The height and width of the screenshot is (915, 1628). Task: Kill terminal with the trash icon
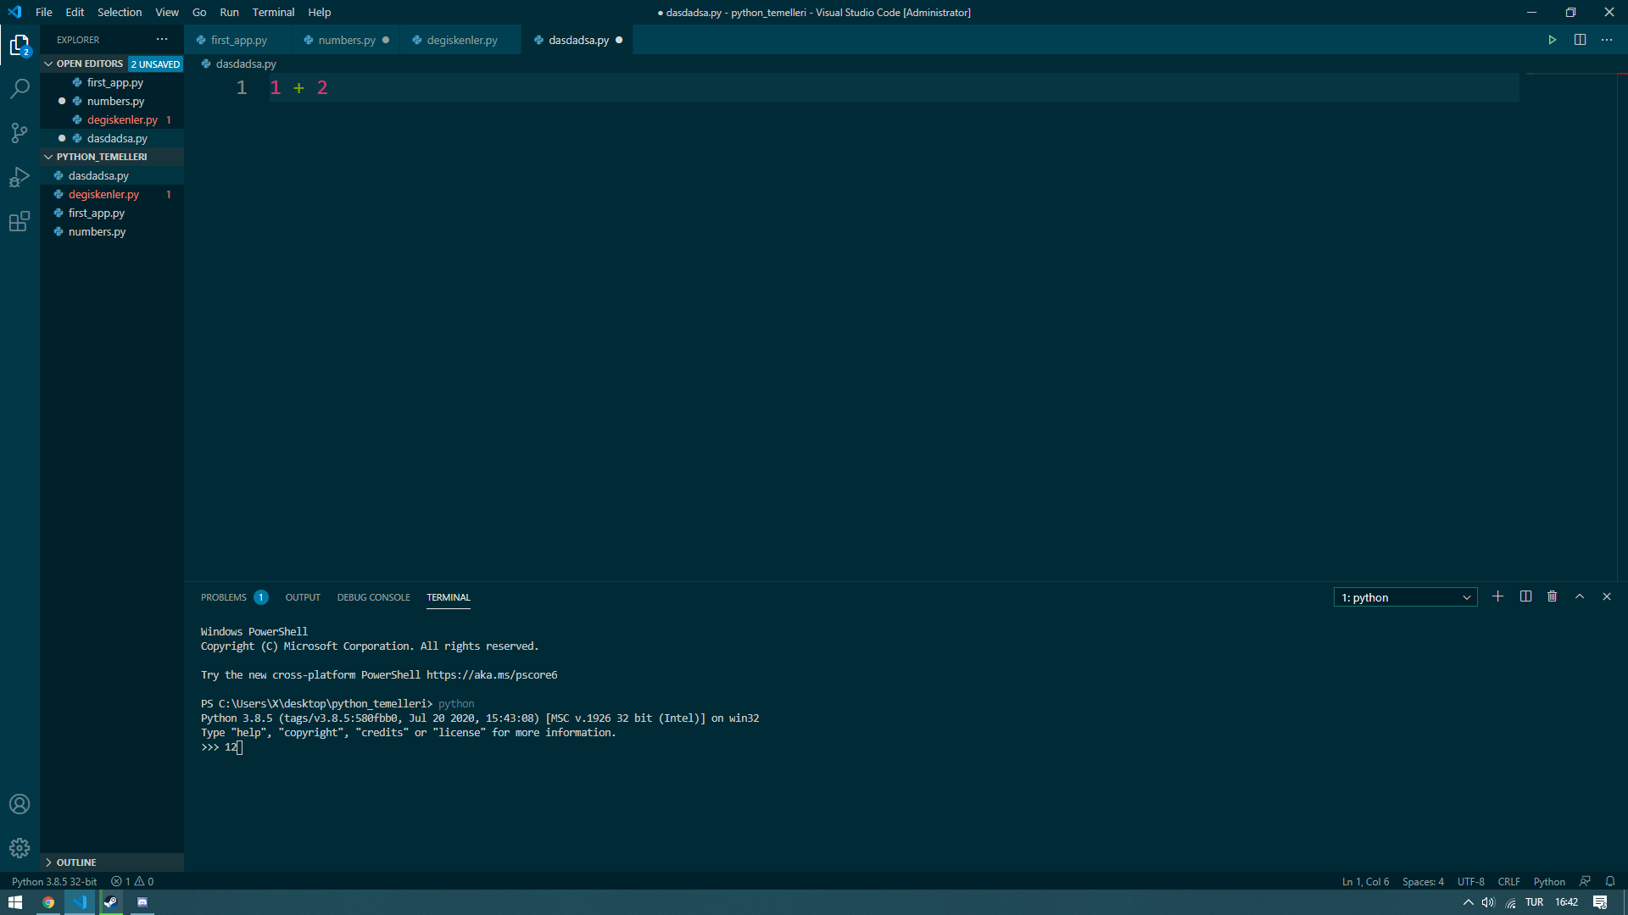(1552, 596)
